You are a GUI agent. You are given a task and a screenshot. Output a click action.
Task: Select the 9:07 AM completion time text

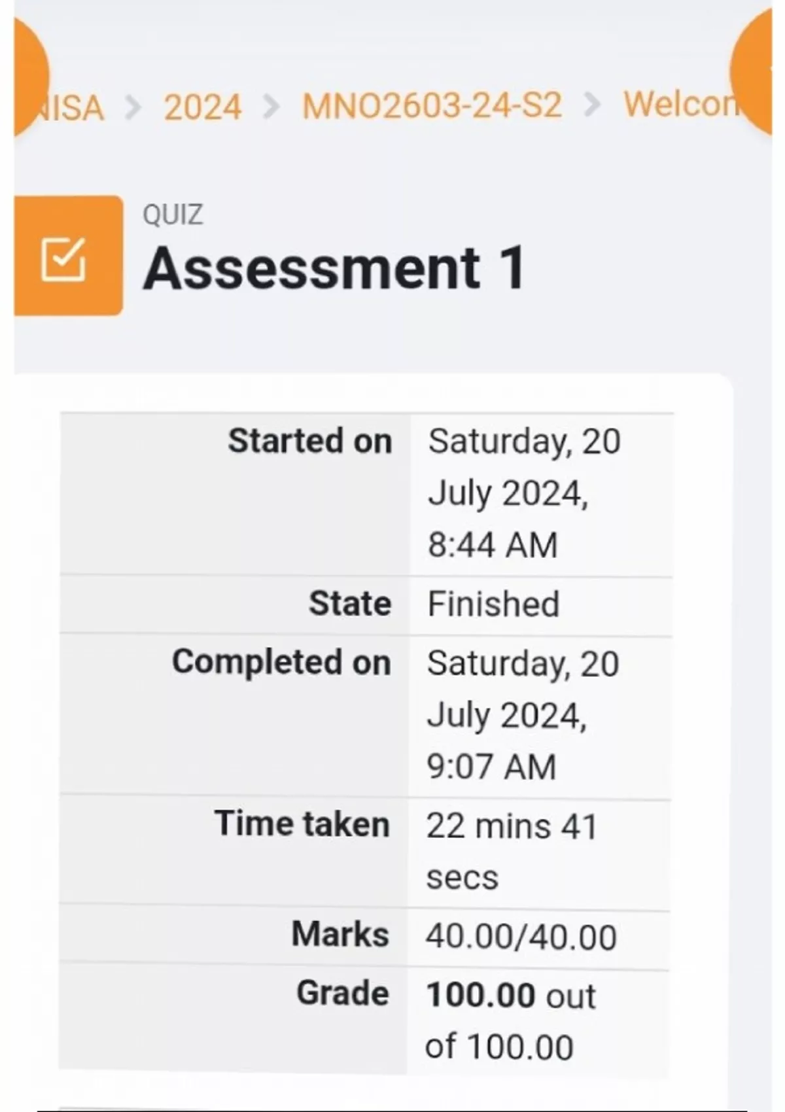491,766
